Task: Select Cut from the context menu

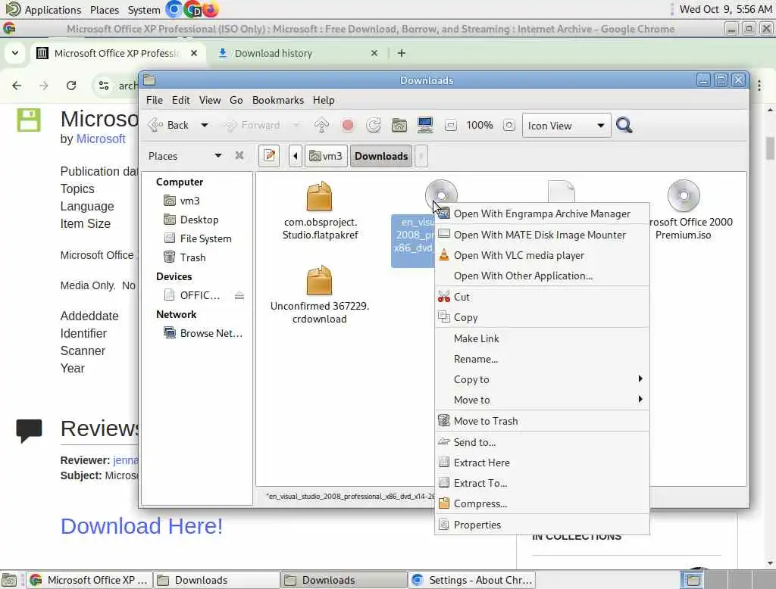Action: click(x=543, y=297)
